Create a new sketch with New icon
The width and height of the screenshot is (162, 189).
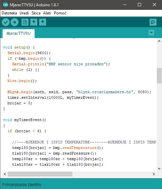click(25, 22)
